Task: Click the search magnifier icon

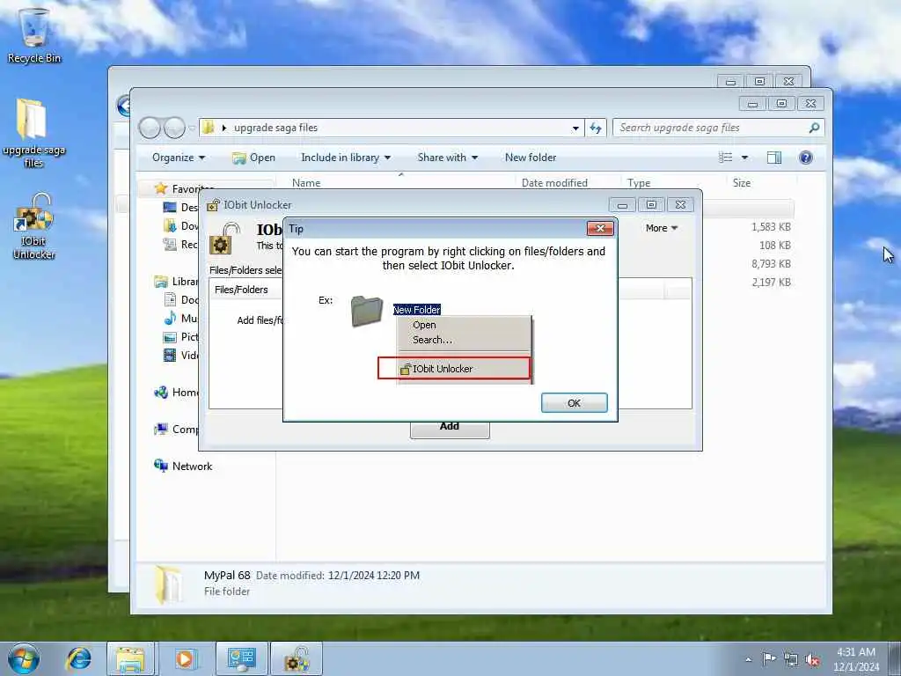Action: [814, 128]
